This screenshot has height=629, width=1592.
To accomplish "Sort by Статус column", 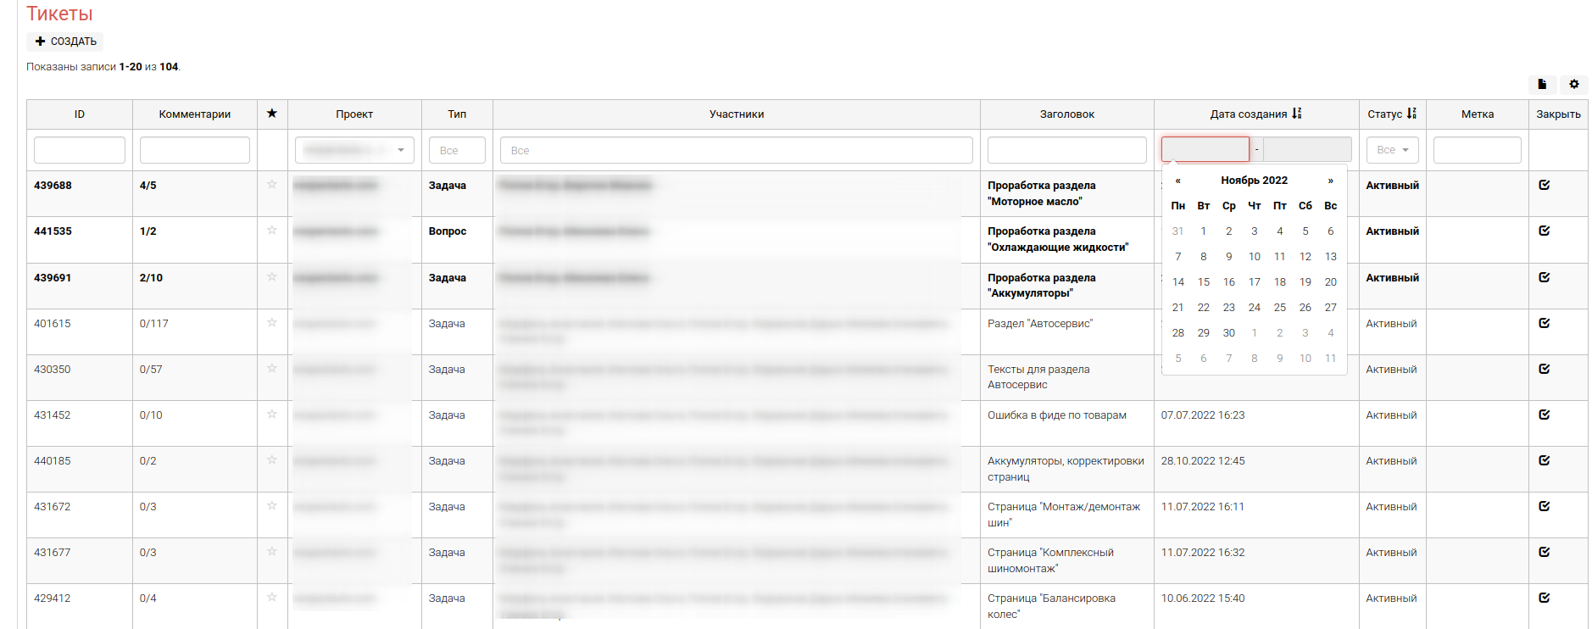I will (1391, 114).
